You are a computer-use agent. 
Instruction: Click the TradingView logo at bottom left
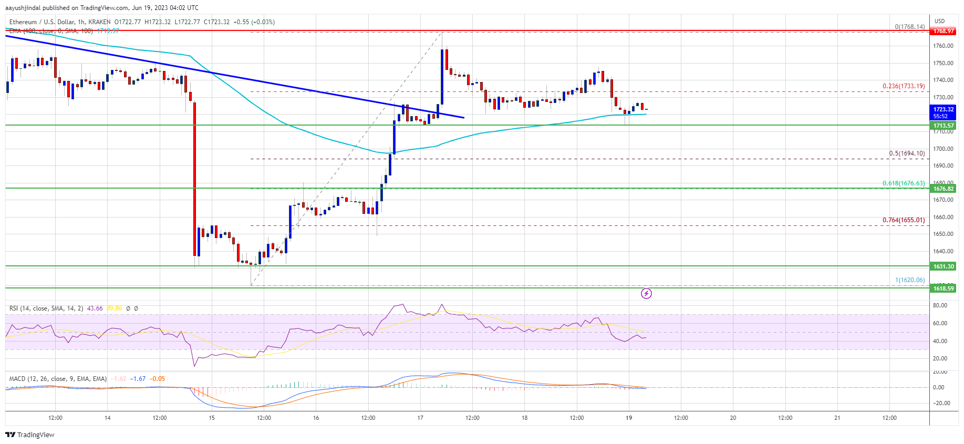click(30, 435)
